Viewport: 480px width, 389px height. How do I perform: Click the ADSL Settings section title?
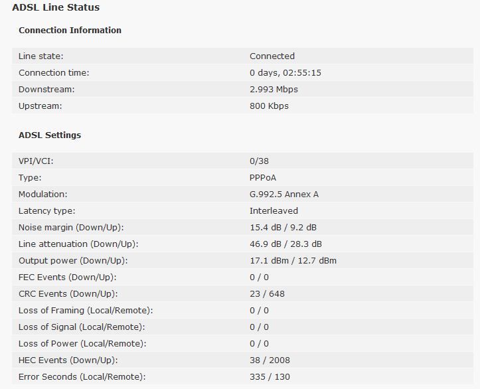(50, 135)
